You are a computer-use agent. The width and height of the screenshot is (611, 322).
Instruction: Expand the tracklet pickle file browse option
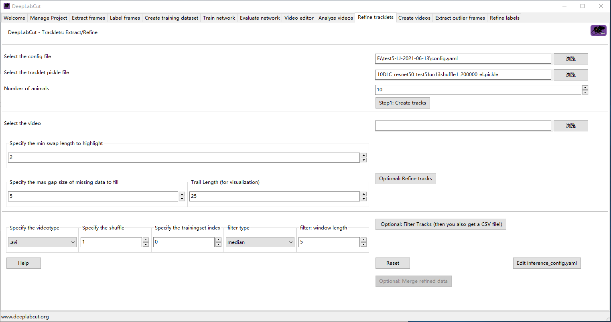pyautogui.click(x=570, y=74)
